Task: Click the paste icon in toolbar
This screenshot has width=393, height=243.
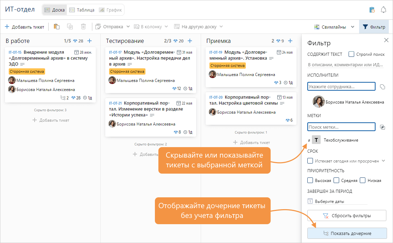Action: [57, 26]
